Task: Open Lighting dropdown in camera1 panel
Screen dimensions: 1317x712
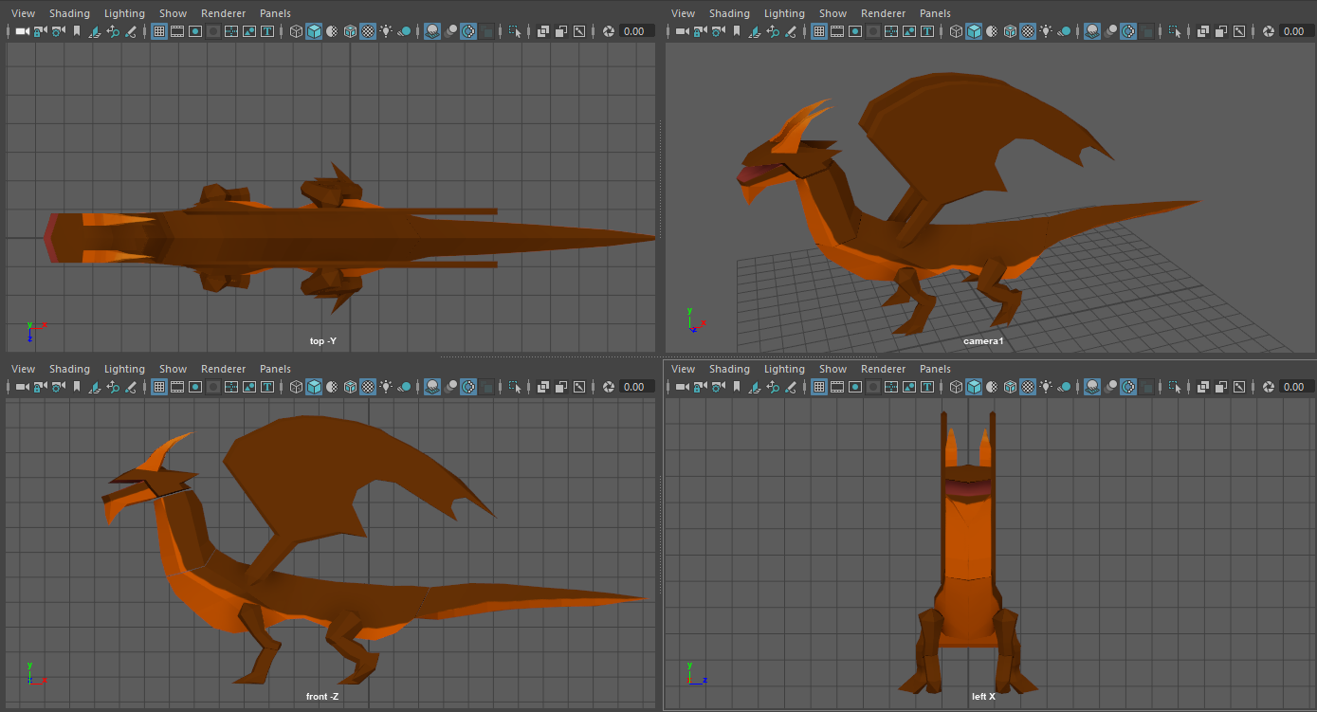Action: [x=784, y=13]
